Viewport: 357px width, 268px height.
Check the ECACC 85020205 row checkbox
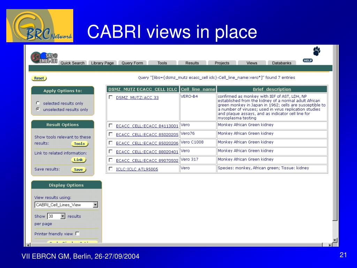111,134
